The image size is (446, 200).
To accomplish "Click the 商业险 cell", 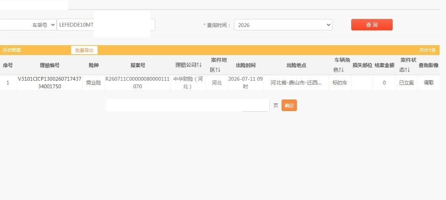I will [x=93, y=83].
